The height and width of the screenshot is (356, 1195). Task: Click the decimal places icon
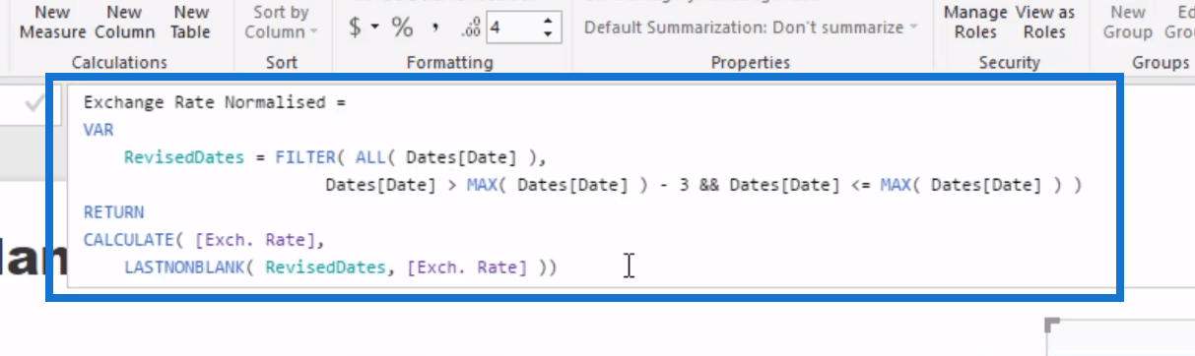click(470, 28)
